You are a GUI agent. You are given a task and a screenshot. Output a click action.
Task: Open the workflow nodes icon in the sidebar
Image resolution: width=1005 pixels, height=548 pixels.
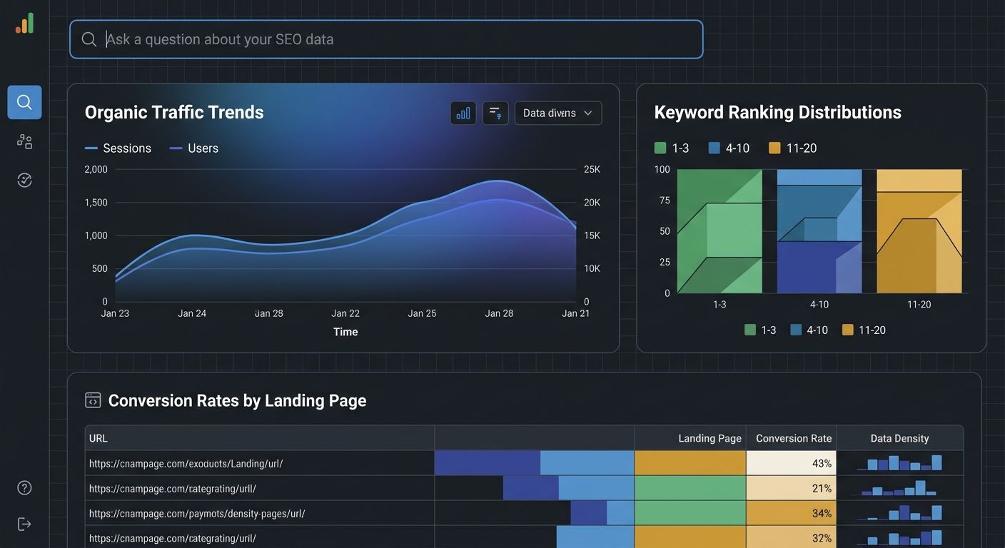24,141
